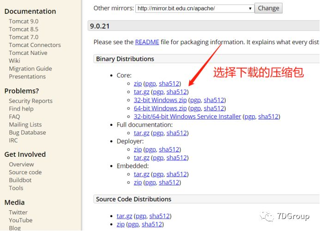Open Source code sidebar link
Image resolution: width=320 pixels, height=231 pixels.
click(x=25, y=172)
